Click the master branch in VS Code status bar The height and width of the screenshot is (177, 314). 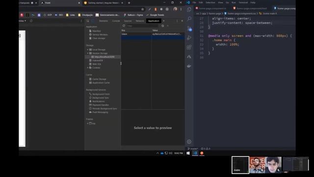pyautogui.click(x=193, y=148)
